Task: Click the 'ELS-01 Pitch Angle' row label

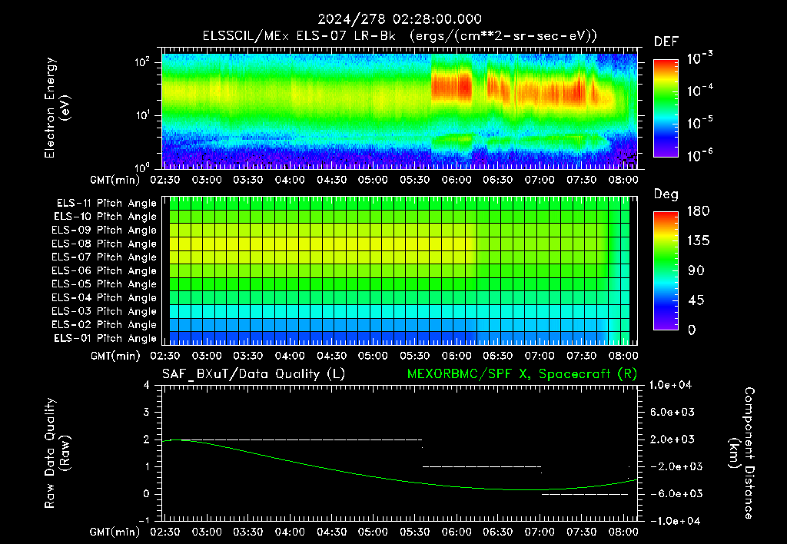Action: (x=105, y=338)
